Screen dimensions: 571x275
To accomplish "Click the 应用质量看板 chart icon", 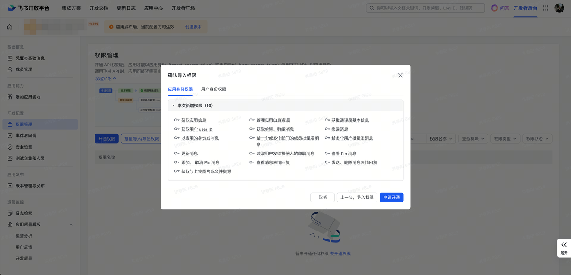I will 10,225.
